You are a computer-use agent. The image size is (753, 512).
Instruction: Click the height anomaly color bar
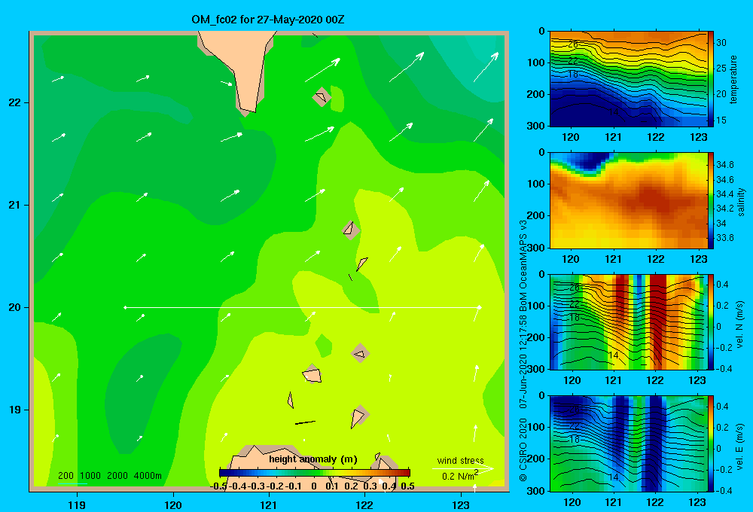[315, 472]
